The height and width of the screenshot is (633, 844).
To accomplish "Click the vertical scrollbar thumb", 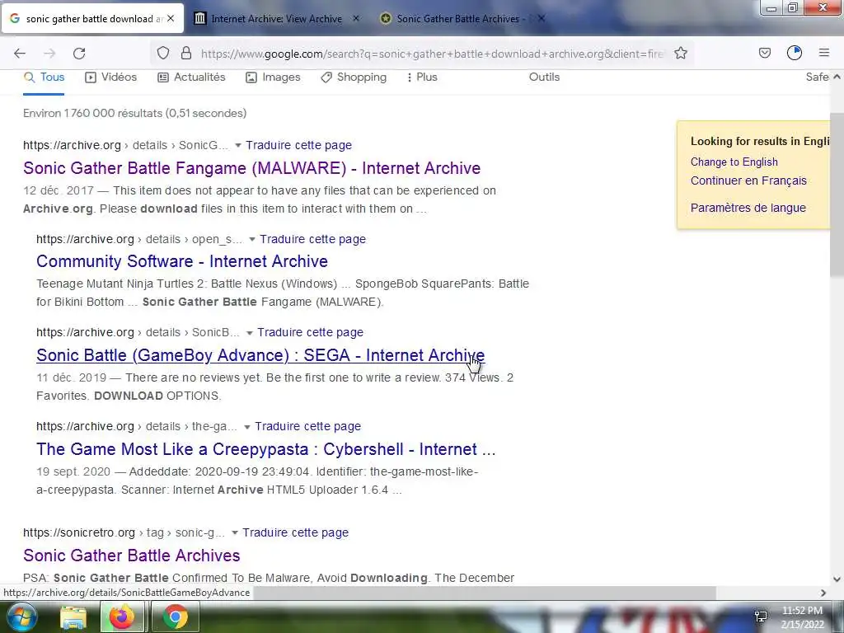I will point(837,196).
